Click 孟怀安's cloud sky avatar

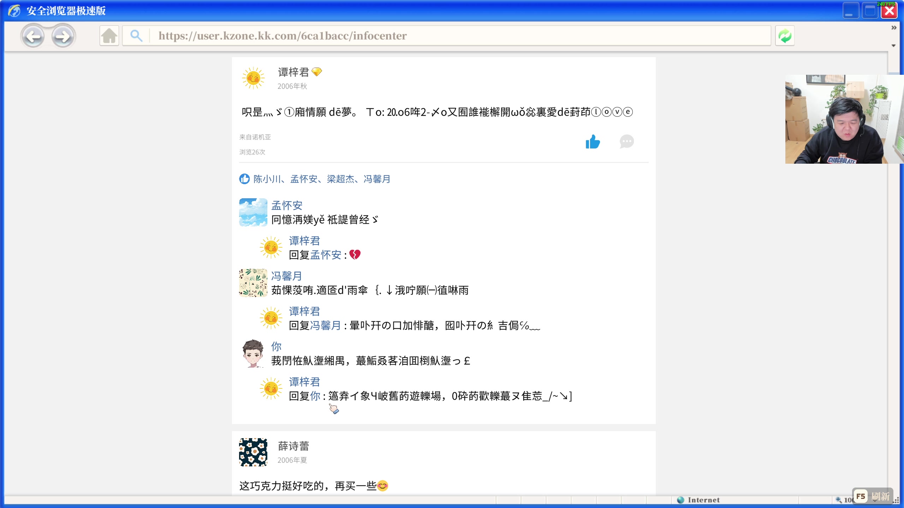coord(253,212)
